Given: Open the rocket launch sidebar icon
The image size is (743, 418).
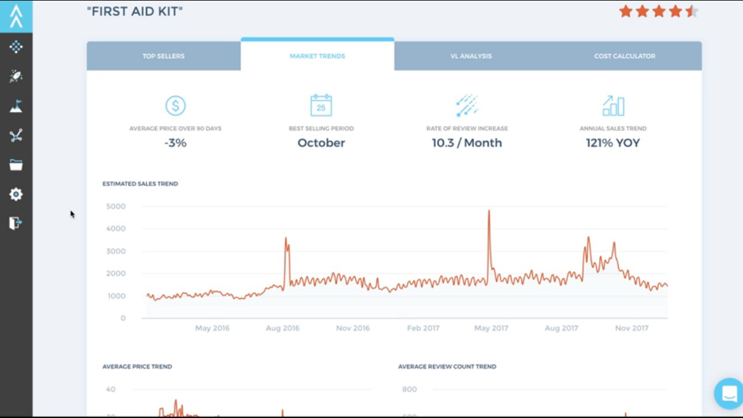Looking at the screenshot, I should (x=16, y=76).
